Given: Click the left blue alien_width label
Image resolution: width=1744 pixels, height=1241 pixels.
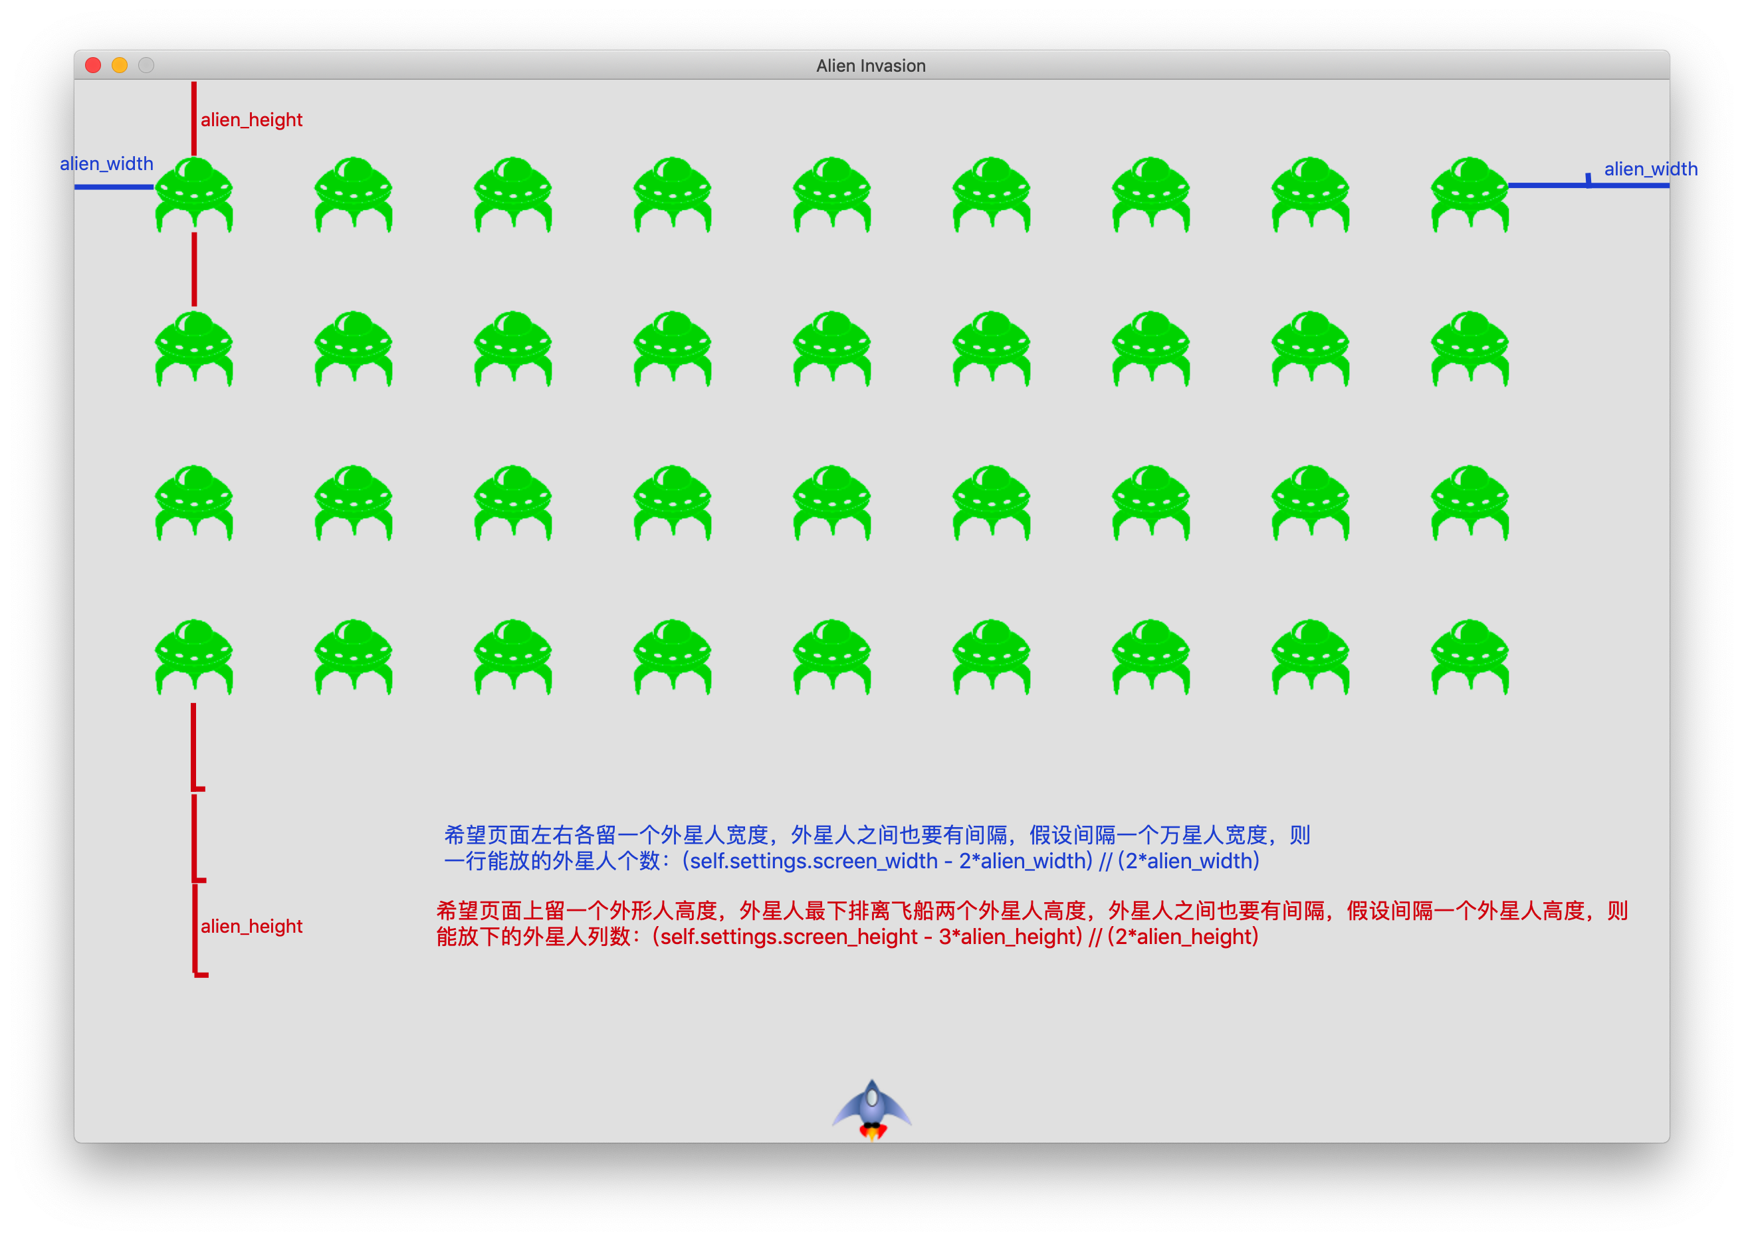Looking at the screenshot, I should point(106,163).
